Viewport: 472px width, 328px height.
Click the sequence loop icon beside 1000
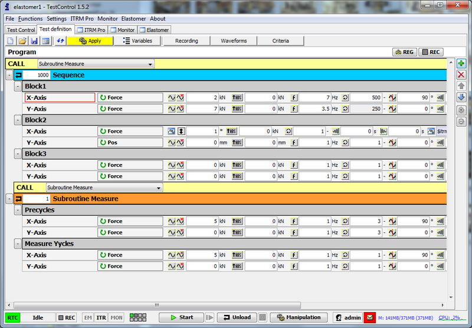(18, 75)
